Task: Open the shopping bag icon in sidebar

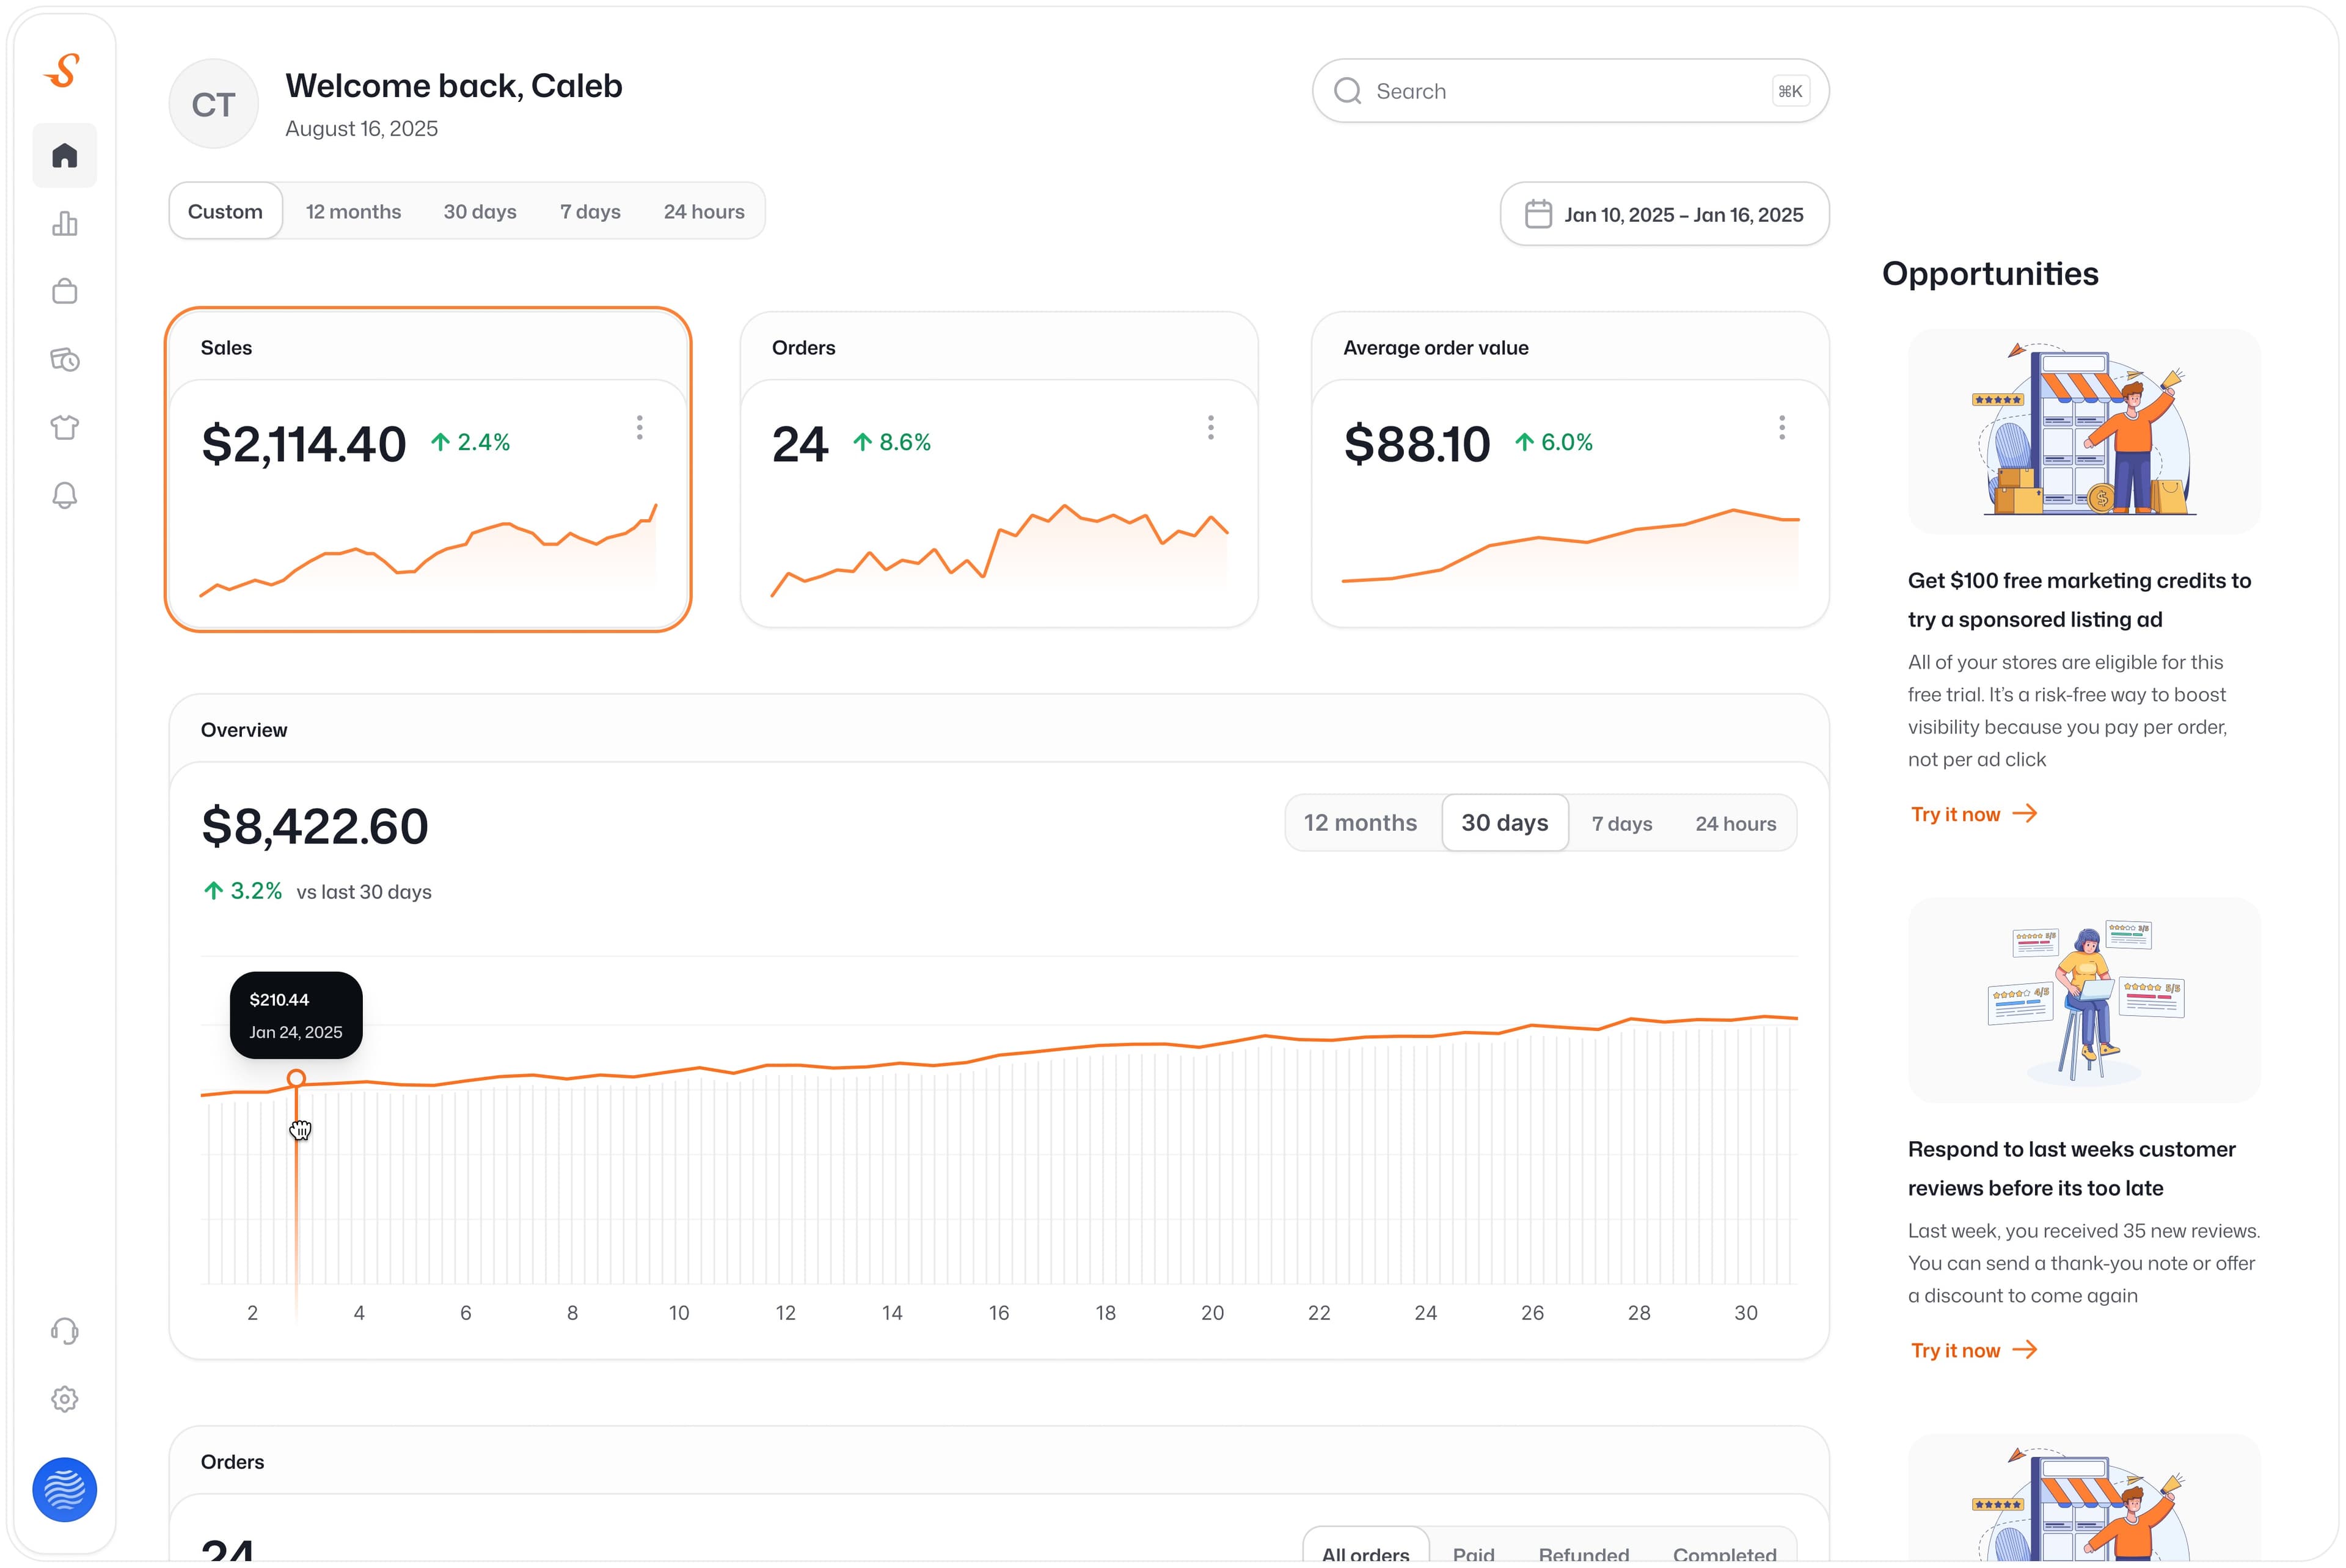Action: [x=65, y=291]
